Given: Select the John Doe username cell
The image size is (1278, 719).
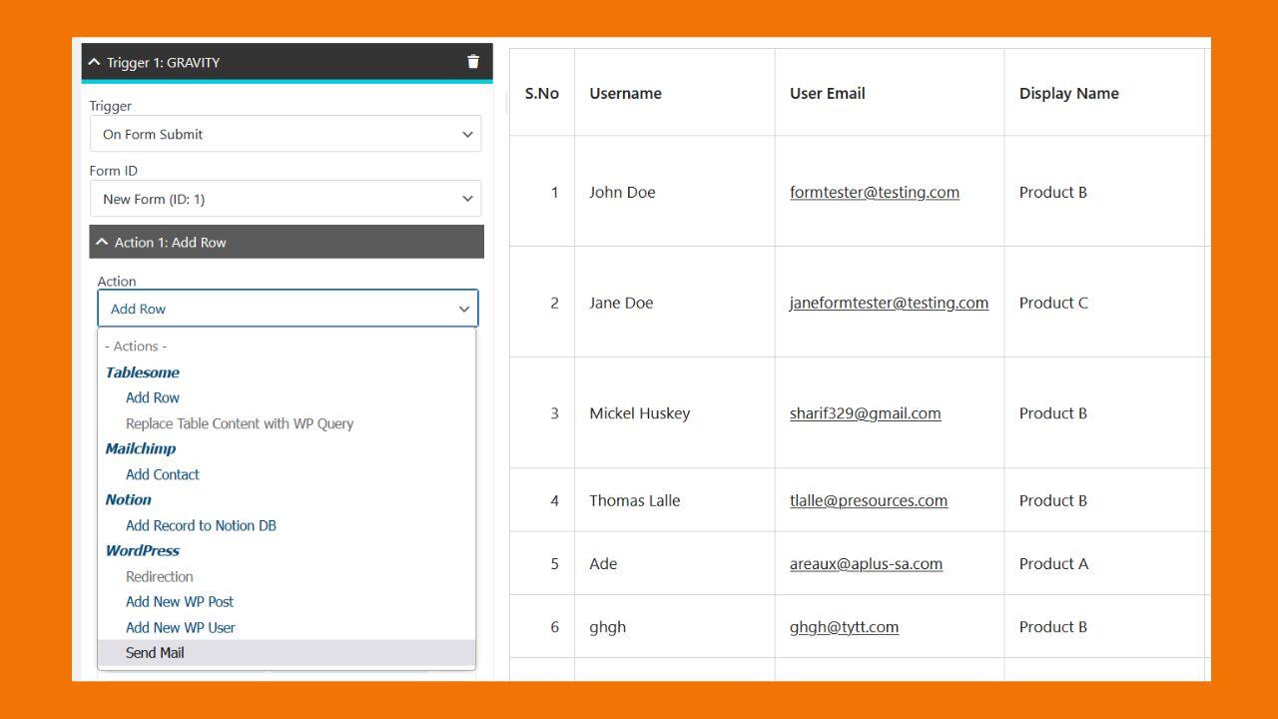Looking at the screenshot, I should [674, 192].
